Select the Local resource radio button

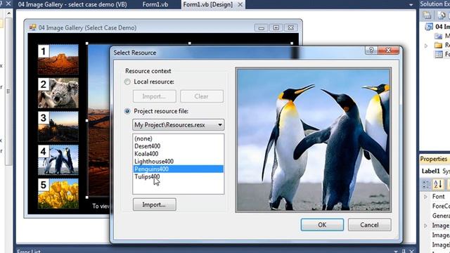point(127,82)
